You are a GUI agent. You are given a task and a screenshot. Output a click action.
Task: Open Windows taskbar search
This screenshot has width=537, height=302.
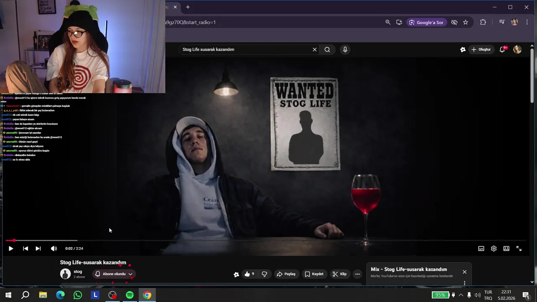[x=25, y=295]
